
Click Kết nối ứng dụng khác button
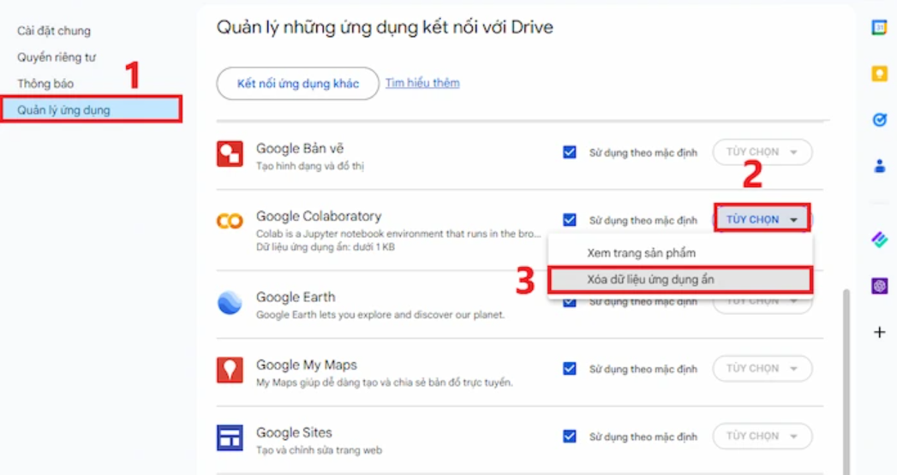297,84
